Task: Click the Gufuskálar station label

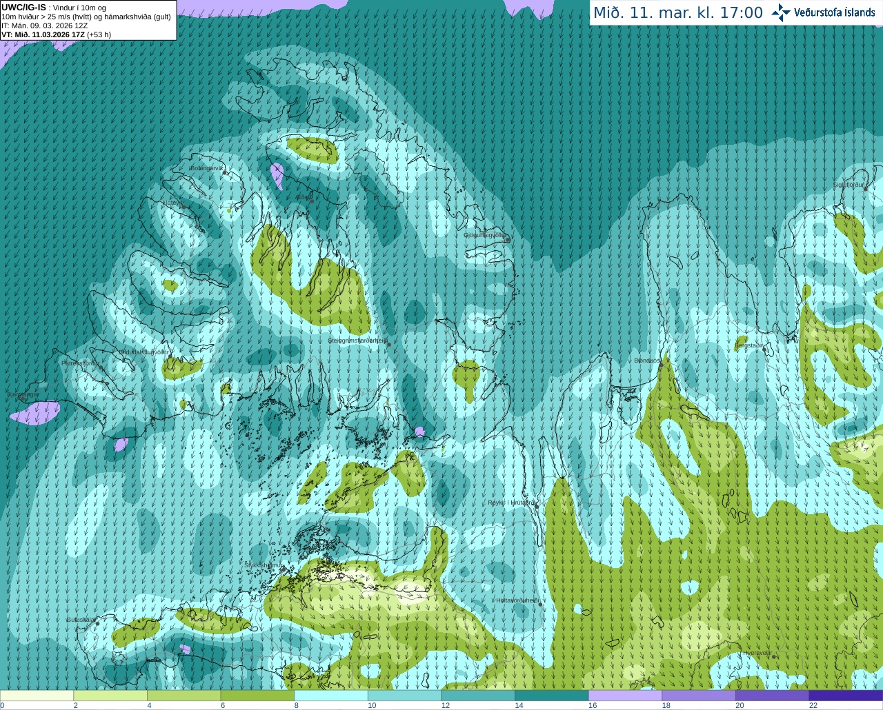Action: (80, 620)
